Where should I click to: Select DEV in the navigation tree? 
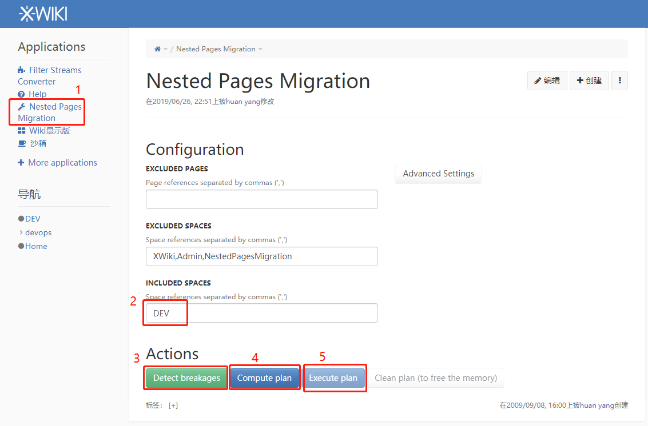tap(33, 219)
